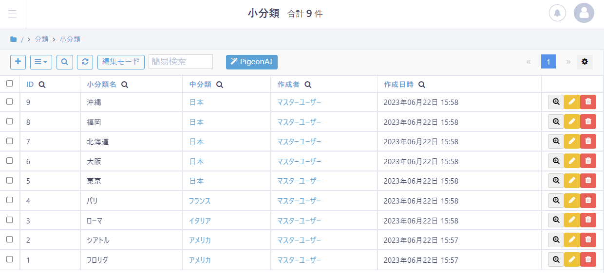
Task: Click the yellow pencil edit icon for 東京
Action: tap(572, 181)
